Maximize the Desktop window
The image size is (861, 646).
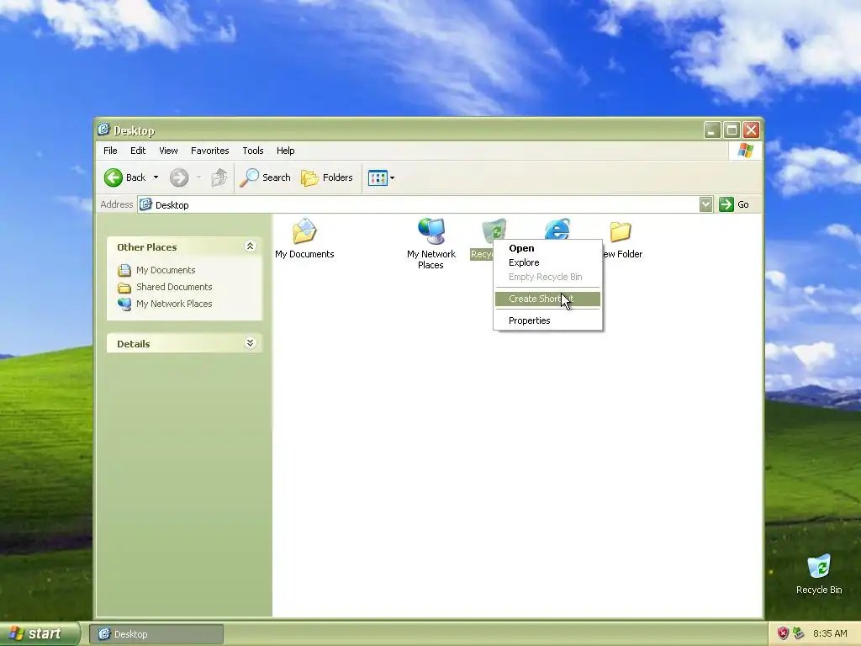732,130
